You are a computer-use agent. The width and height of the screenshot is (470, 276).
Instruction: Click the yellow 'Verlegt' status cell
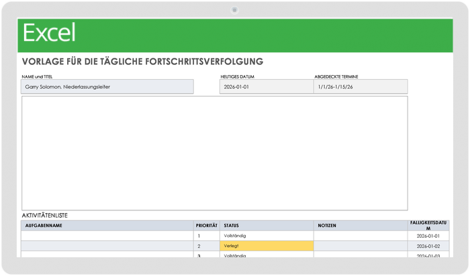[x=267, y=246]
